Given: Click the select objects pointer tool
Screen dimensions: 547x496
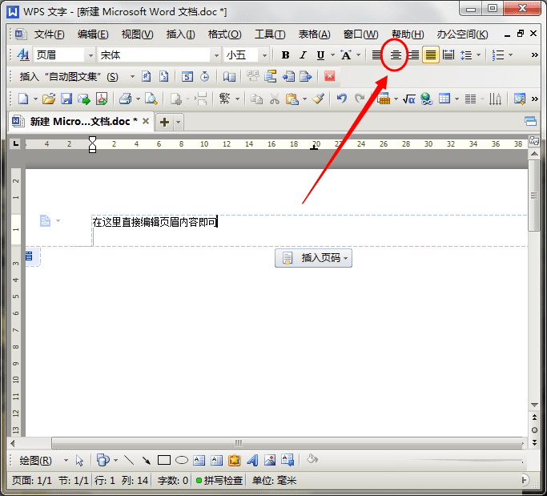Looking at the screenshot, I should click(x=79, y=461).
